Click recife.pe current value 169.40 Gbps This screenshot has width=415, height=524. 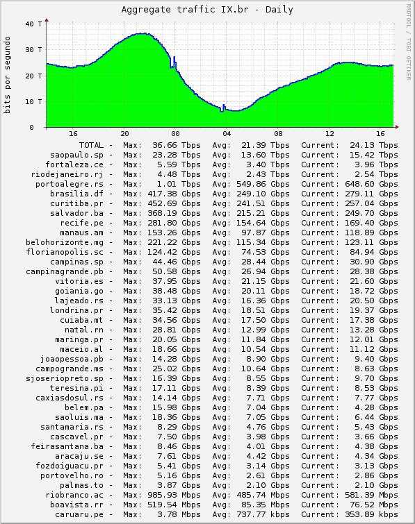[371, 223]
